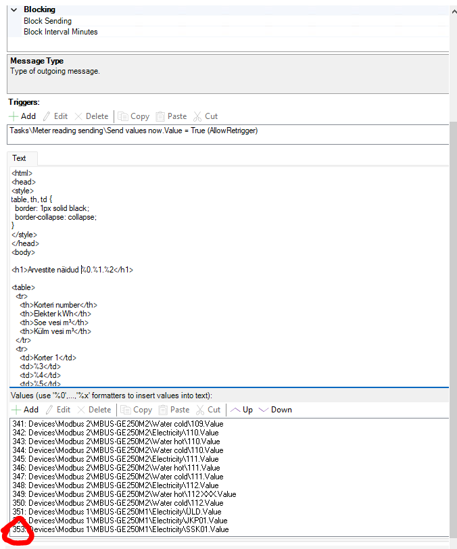This screenshot has width=457, height=549.
Task: Click Paste in the Triggers toolbar
Action: pyautogui.click(x=171, y=116)
